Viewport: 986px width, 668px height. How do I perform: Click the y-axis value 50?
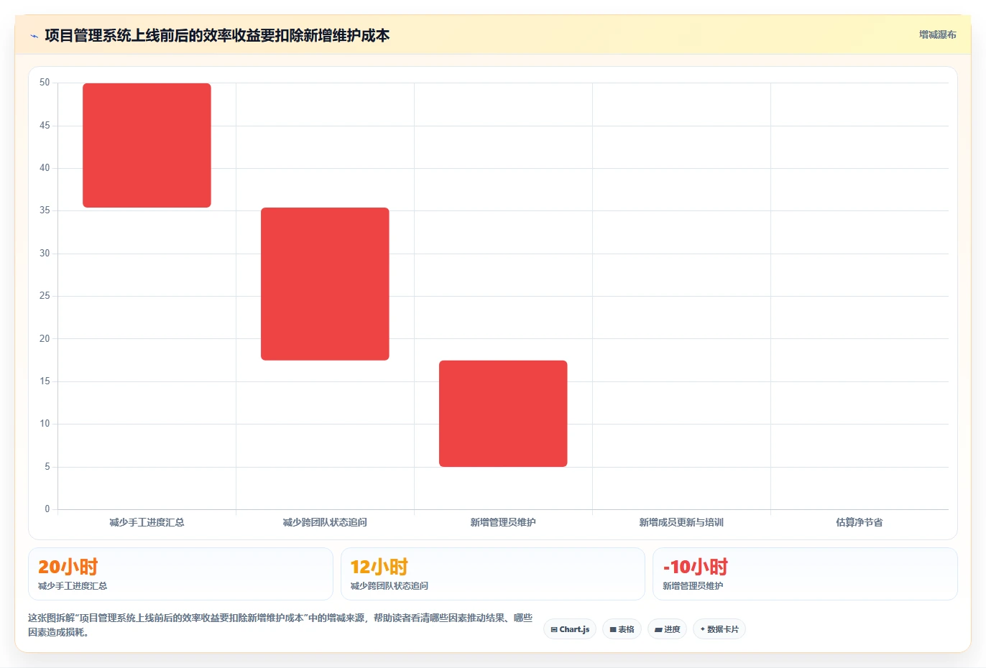point(45,83)
